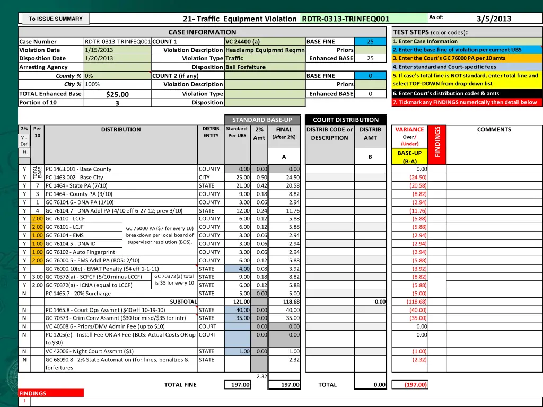543x407 pixels.
Task: Click yellow step 5 about TOP-DOWN total fine
Action: coord(467,80)
